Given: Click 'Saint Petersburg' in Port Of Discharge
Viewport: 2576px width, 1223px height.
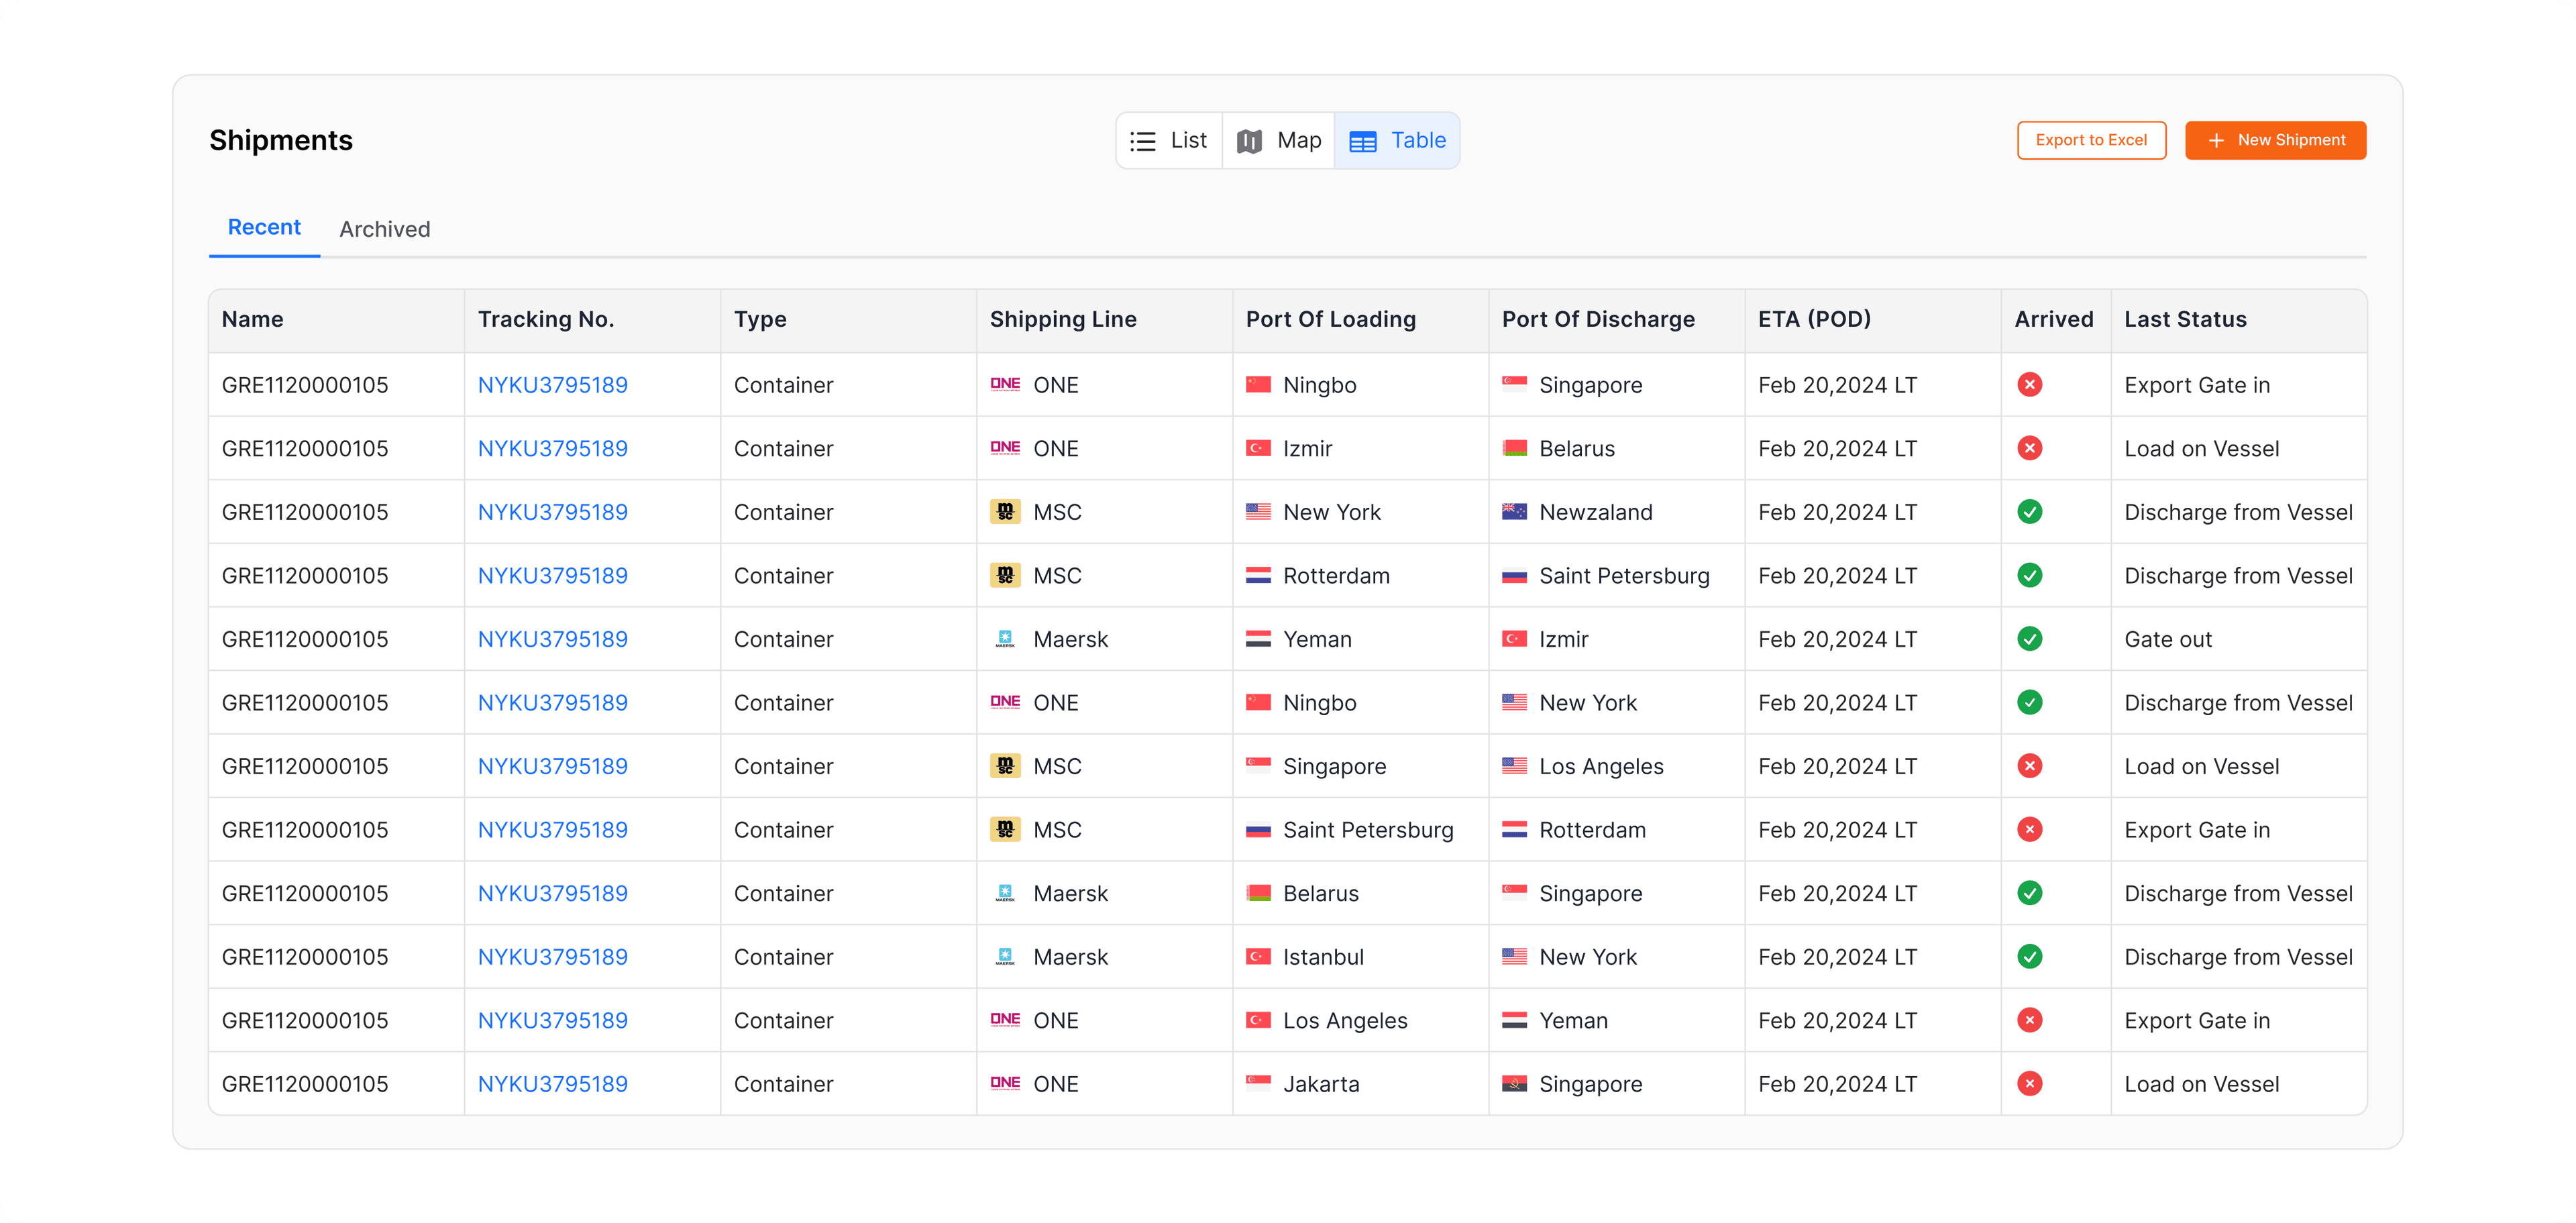Looking at the screenshot, I should (1624, 576).
